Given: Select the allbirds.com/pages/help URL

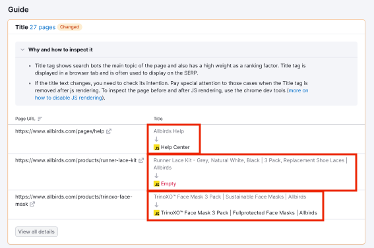Looking at the screenshot, I should [x=59, y=131].
